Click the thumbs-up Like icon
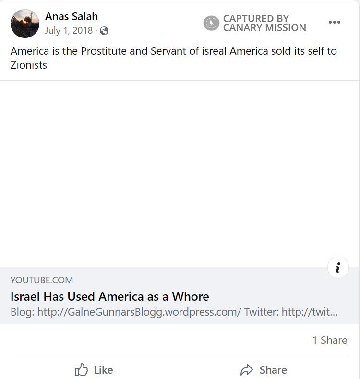This screenshot has height=379, width=360. pyautogui.click(x=81, y=370)
